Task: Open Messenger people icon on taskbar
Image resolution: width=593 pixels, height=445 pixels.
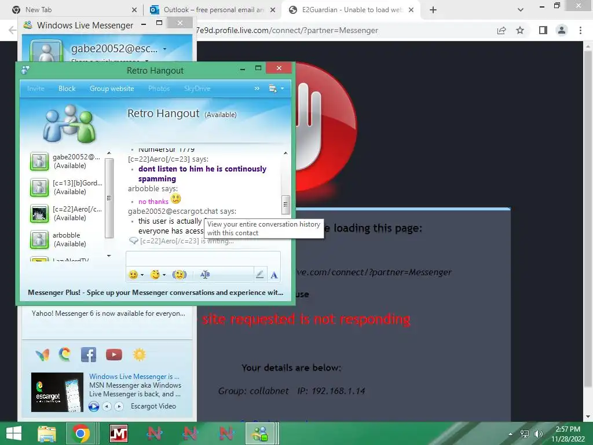Action: [x=260, y=433]
